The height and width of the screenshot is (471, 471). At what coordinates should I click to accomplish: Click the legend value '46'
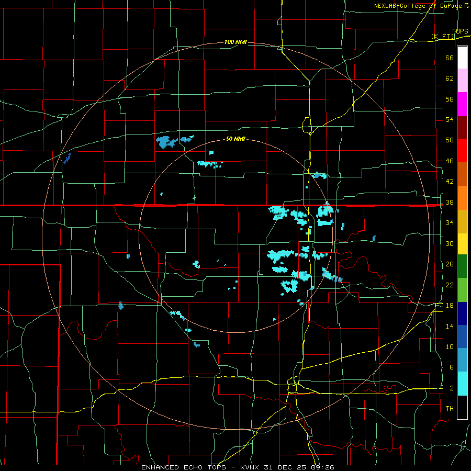tap(450, 161)
